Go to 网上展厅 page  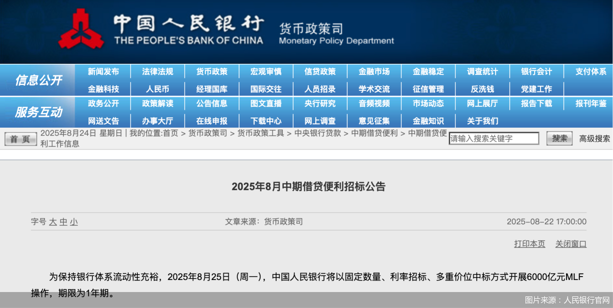coord(482,103)
